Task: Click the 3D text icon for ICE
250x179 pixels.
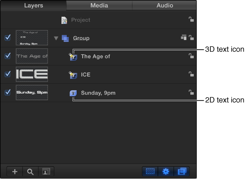Action: (x=73, y=75)
